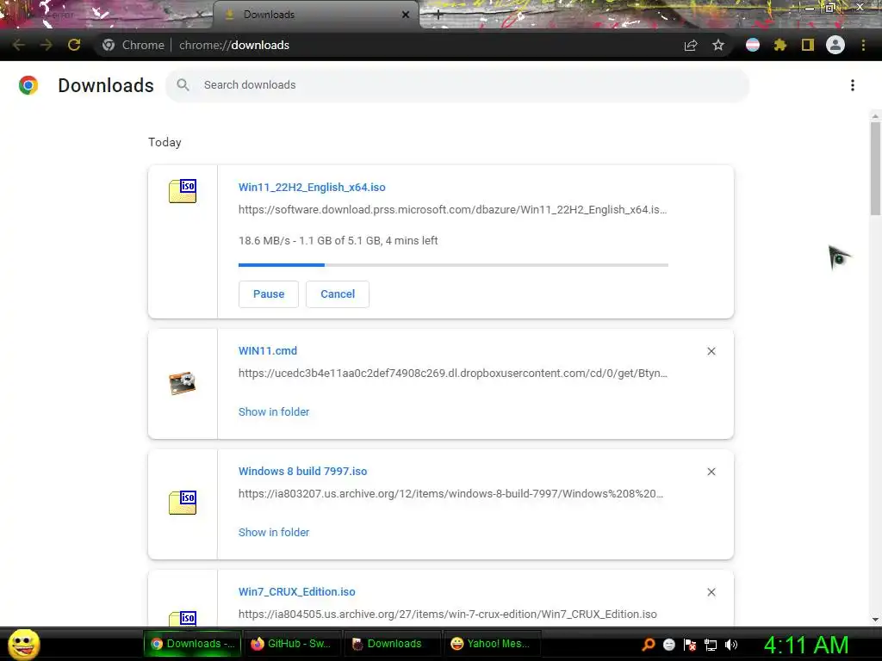Viewport: 882px width, 661px height.
Task: Open a new browser tab
Action: tap(438, 15)
